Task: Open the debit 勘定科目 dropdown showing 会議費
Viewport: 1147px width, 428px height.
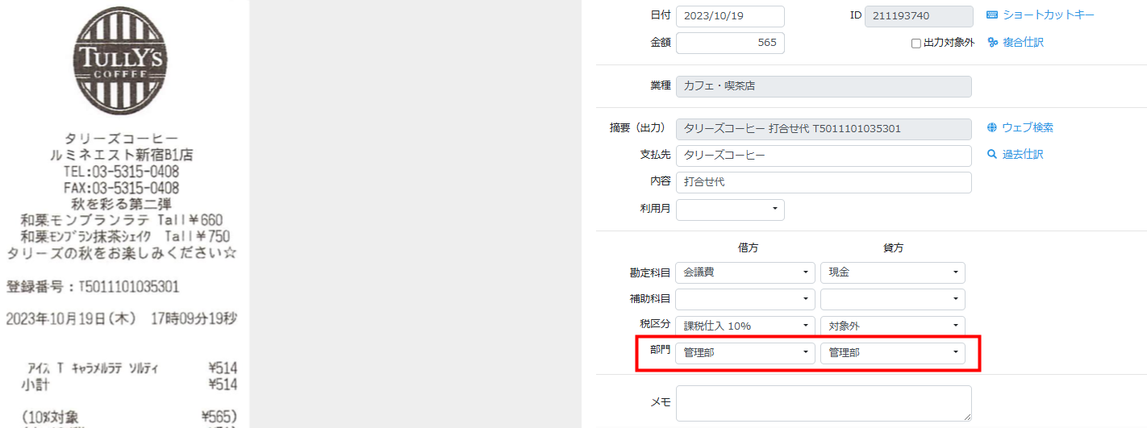Action: pyautogui.click(x=745, y=272)
